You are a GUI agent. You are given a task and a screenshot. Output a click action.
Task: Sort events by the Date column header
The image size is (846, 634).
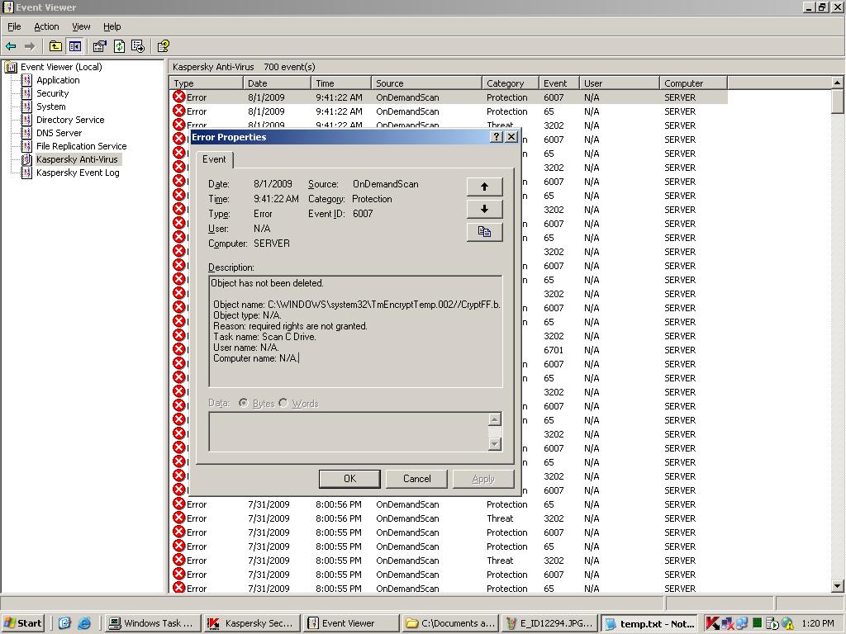point(276,82)
